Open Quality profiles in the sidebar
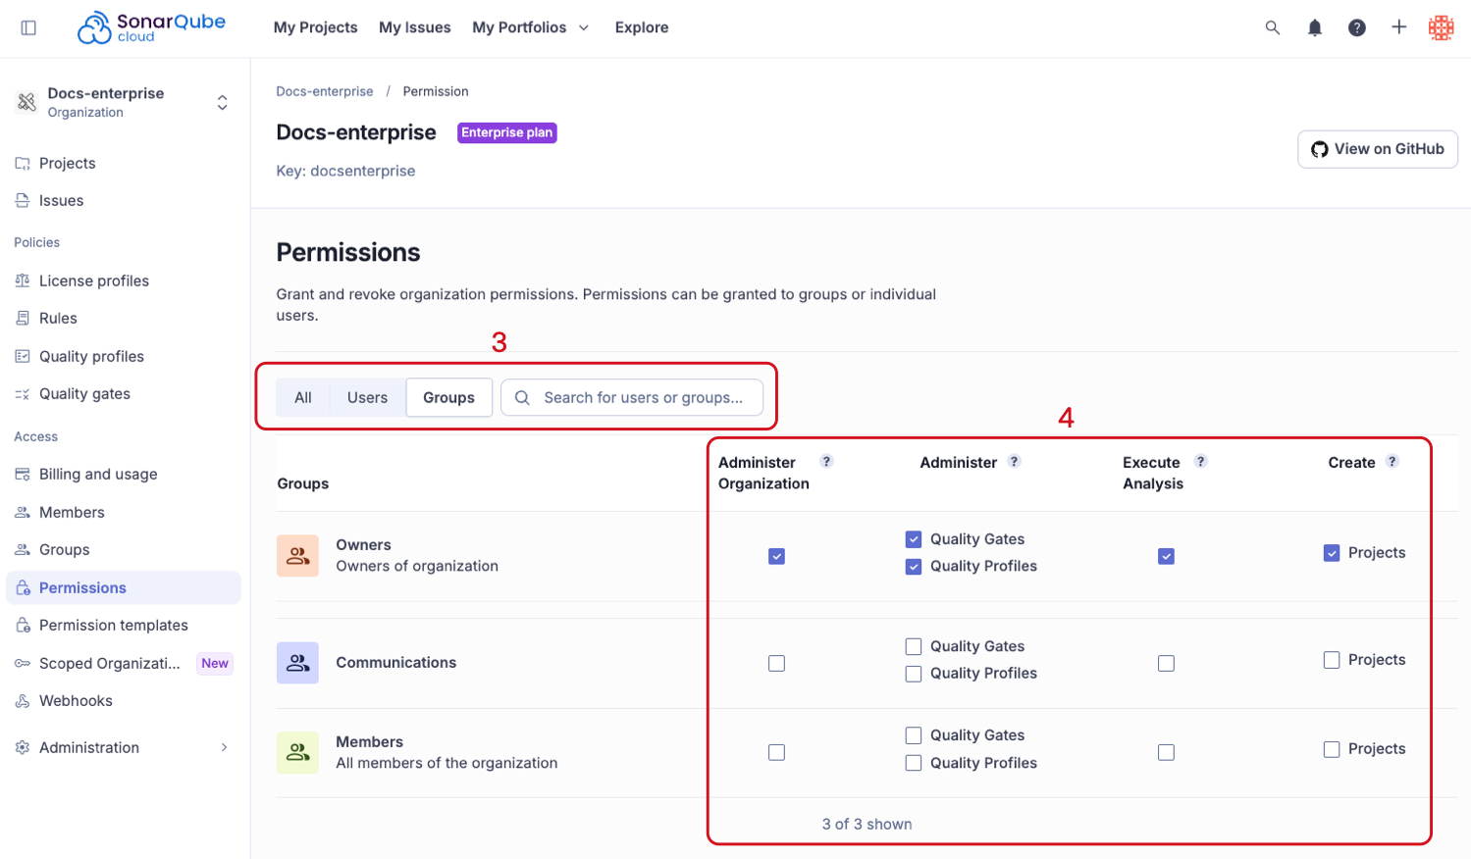Viewport: 1471px width, 859px height. 123,356
